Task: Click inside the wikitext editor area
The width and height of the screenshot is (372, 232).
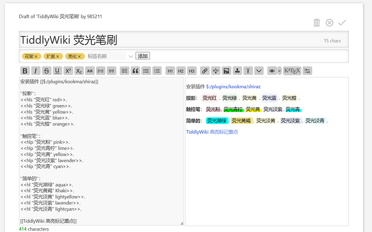Action: 101,151
